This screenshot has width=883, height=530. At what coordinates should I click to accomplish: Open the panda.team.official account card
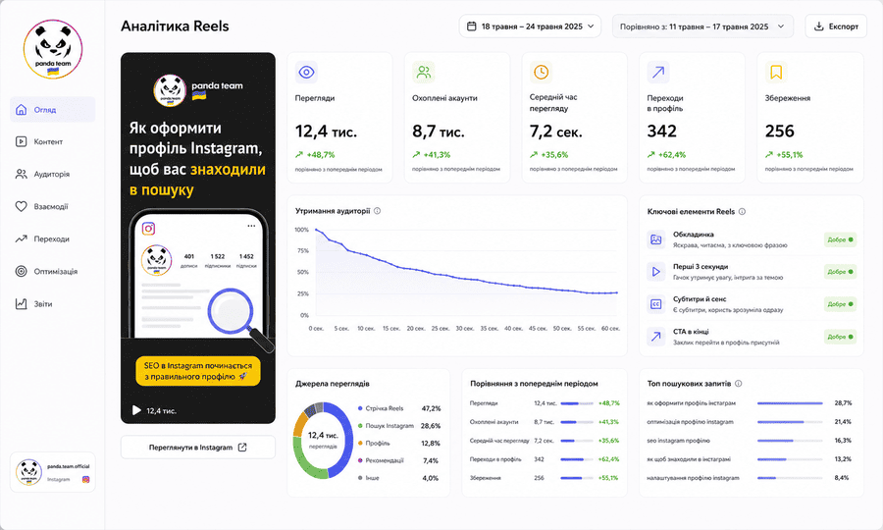point(53,472)
